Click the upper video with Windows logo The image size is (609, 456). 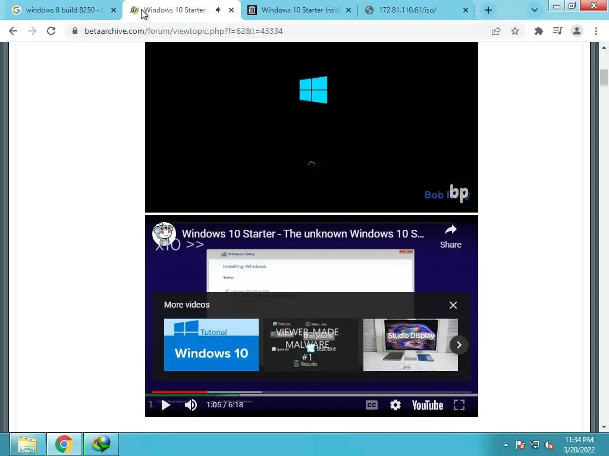(312, 127)
